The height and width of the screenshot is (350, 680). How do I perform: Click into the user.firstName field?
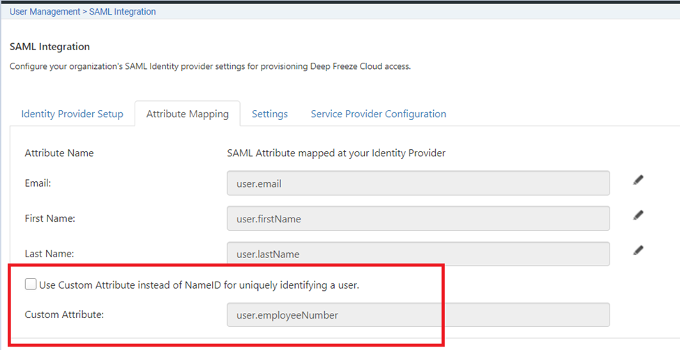[x=418, y=218]
